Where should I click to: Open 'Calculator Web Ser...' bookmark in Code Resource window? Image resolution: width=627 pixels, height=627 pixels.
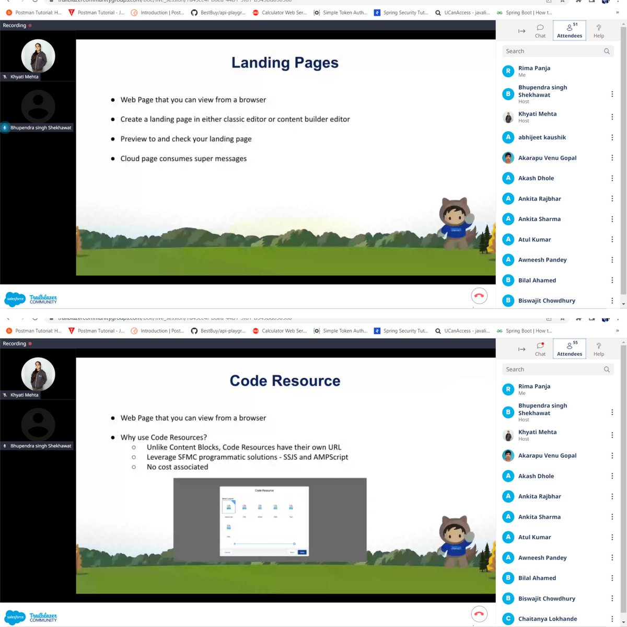coord(280,331)
